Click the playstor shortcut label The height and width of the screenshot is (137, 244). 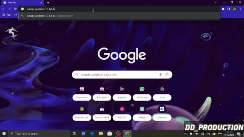[x=122, y=97]
